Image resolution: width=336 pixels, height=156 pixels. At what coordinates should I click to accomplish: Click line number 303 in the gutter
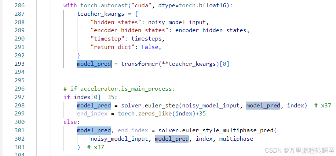coord(19,147)
